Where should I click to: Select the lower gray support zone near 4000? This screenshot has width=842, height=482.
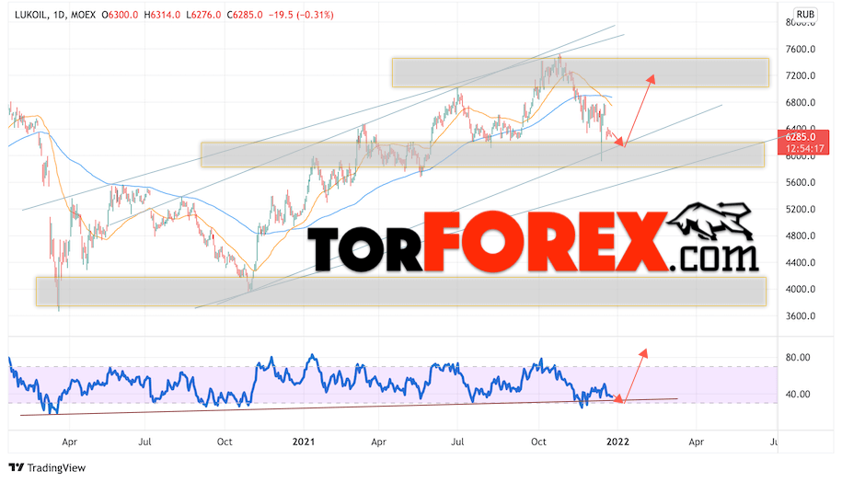(x=400, y=292)
